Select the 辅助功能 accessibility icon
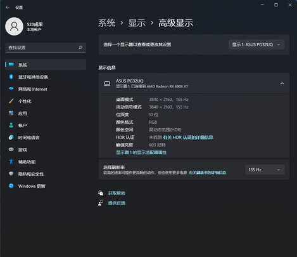The height and width of the screenshot is (257, 297). point(11,162)
